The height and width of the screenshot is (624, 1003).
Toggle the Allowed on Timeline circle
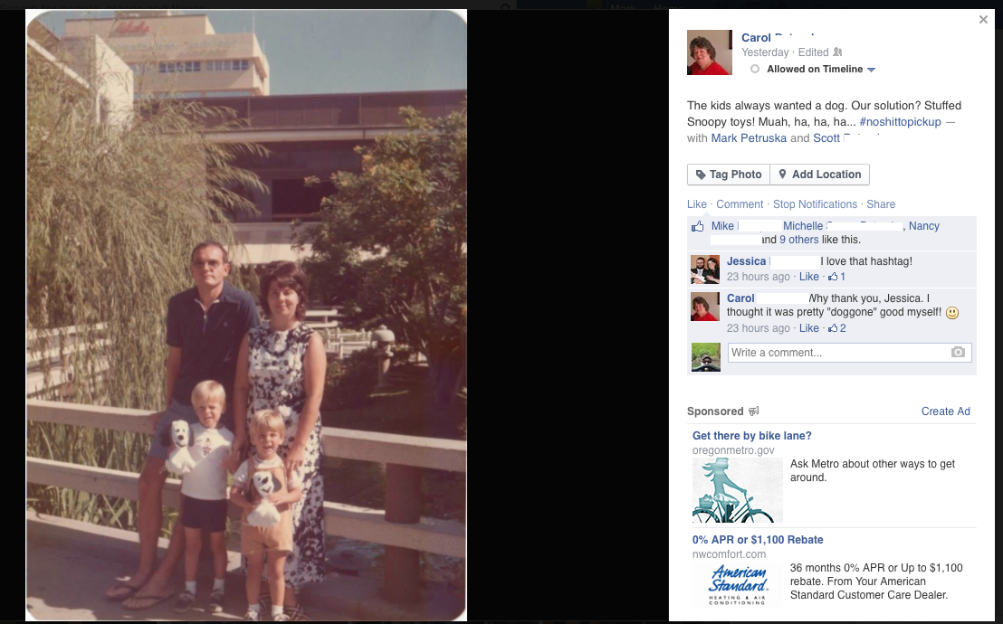(x=755, y=69)
